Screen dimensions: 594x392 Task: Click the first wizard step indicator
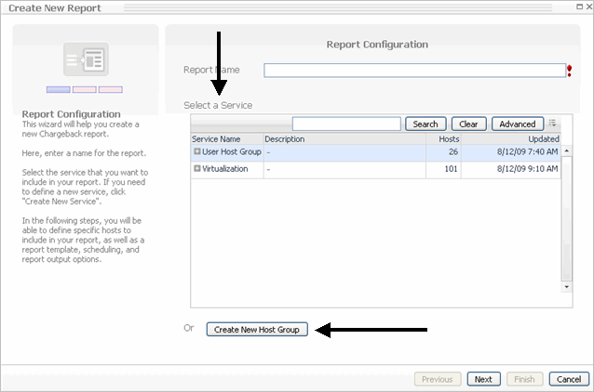tap(59, 89)
